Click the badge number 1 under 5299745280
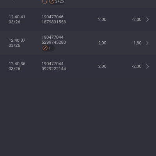The image size is (156, 156). 50,48
